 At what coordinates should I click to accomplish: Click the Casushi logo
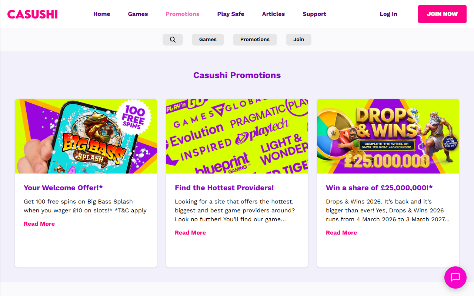point(32,14)
